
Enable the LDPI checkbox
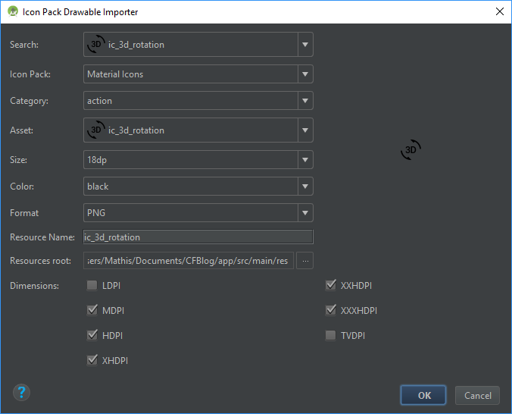tap(92, 285)
